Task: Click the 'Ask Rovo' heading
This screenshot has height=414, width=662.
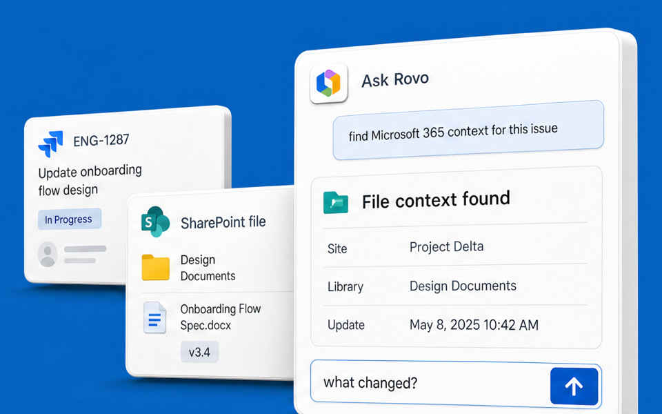Action: (395, 80)
